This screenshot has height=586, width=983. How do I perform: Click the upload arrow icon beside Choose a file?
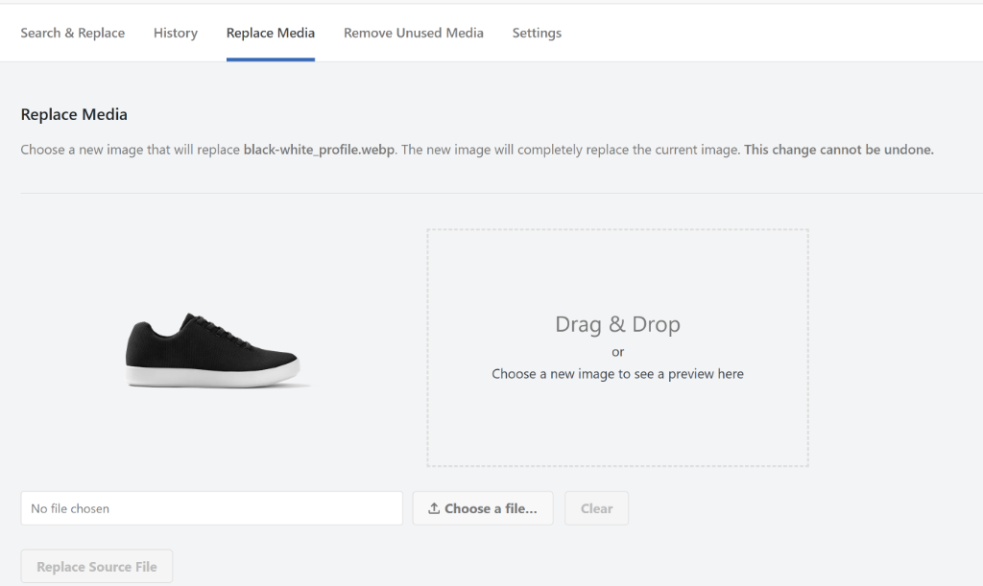434,509
